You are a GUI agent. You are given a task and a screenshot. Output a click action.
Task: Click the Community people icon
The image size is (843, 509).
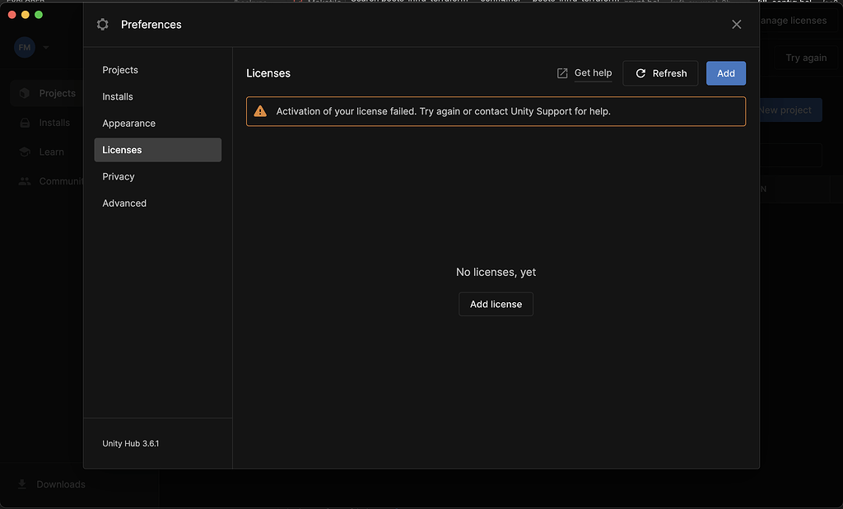tap(25, 181)
